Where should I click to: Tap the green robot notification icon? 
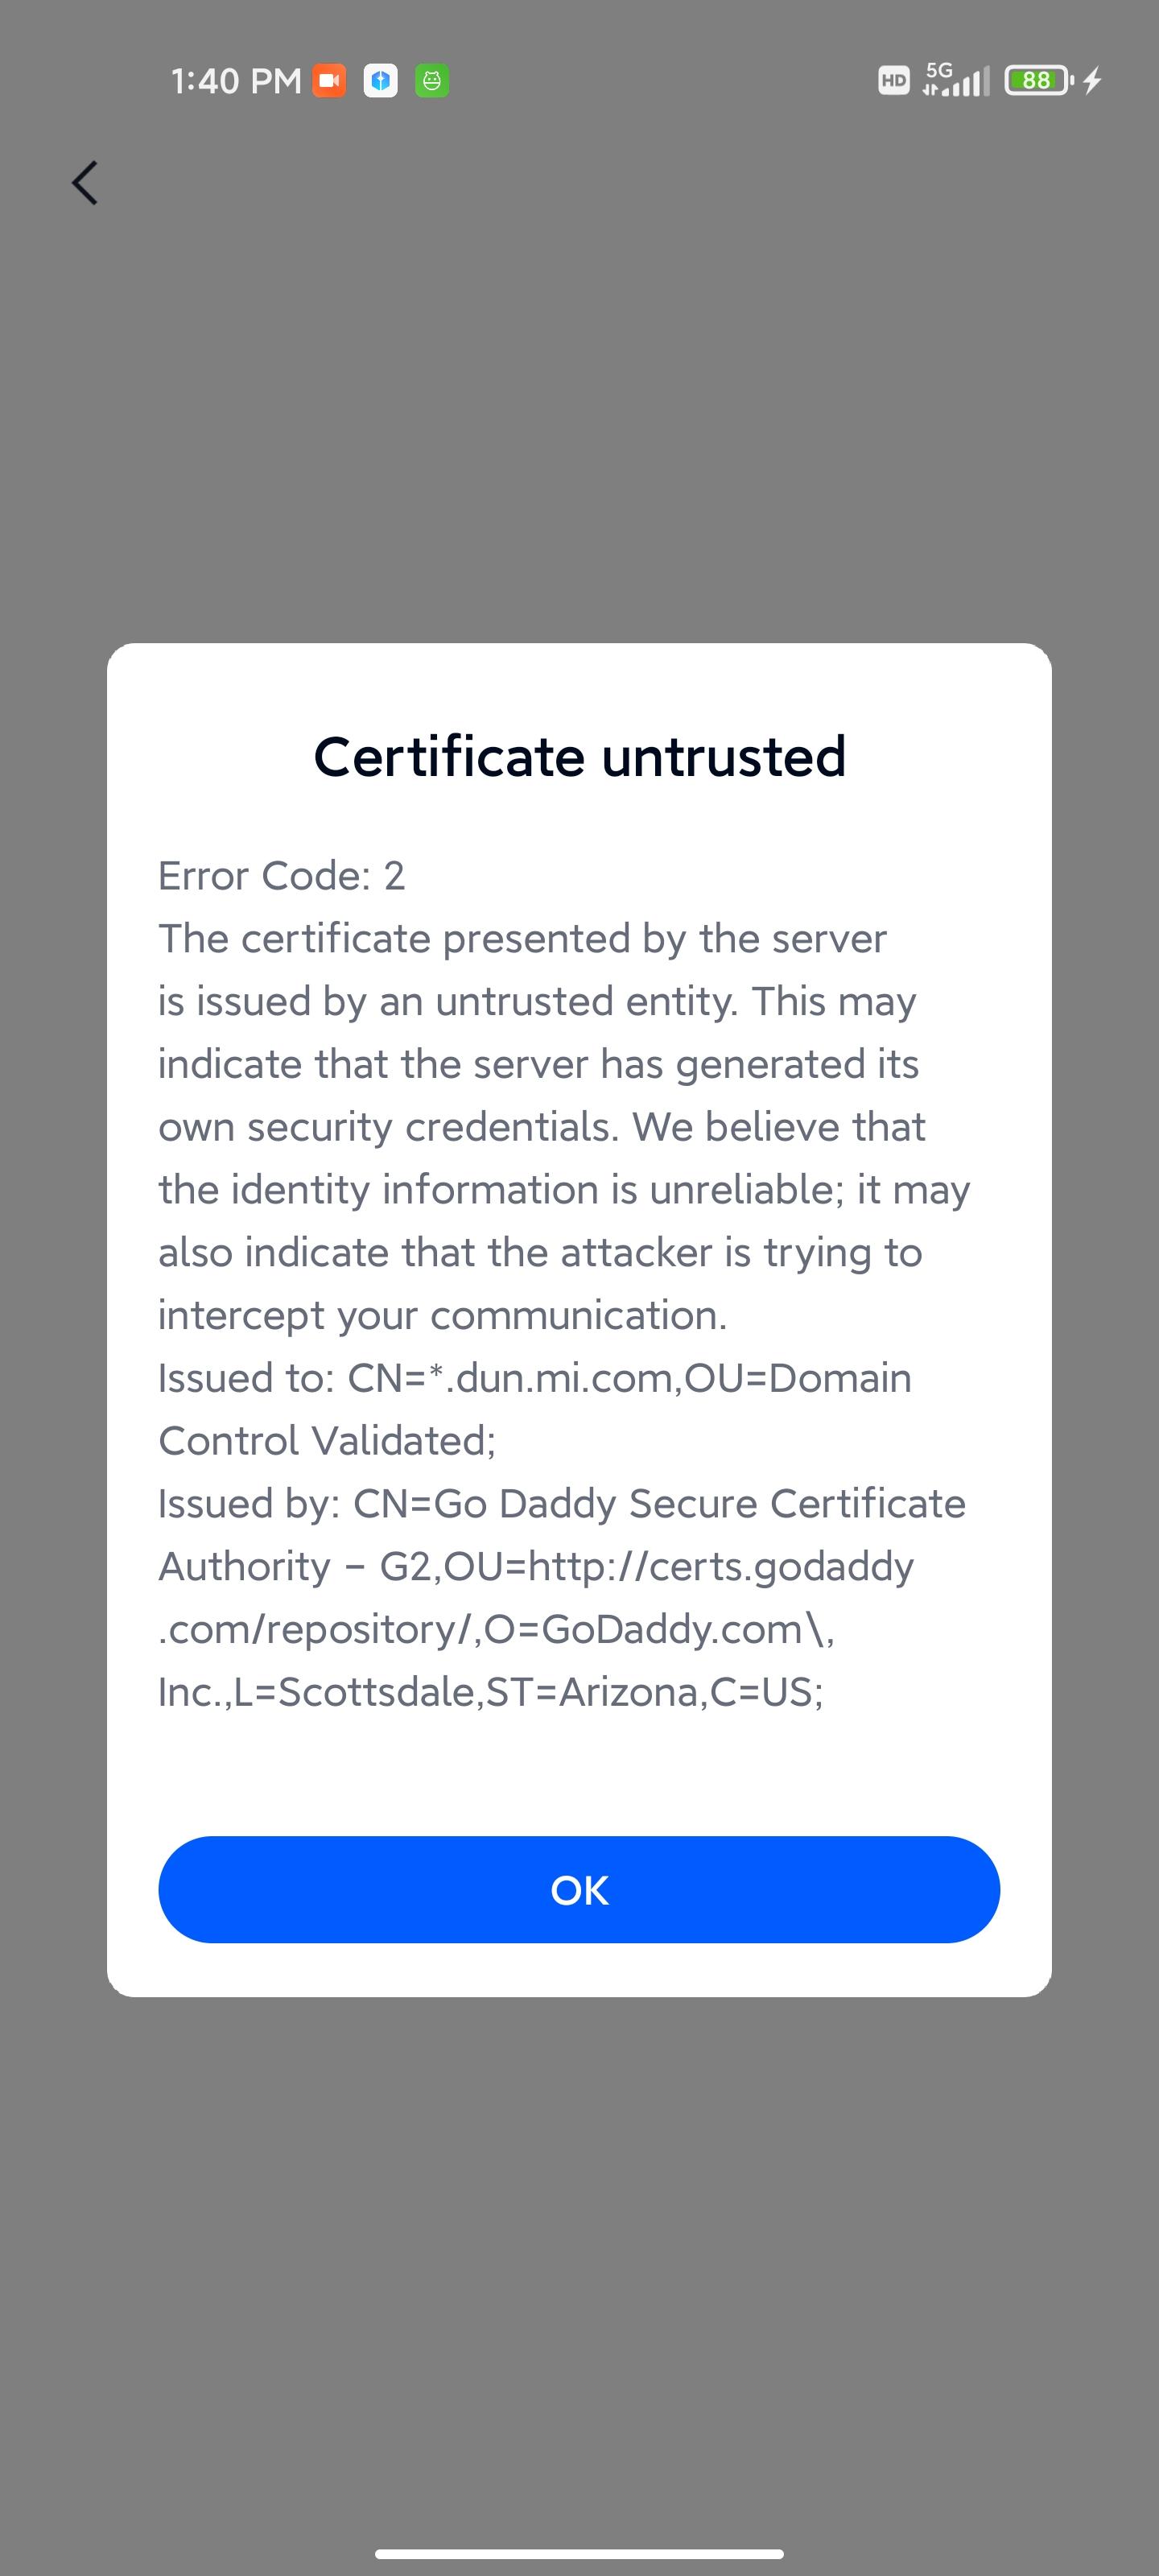tap(432, 80)
